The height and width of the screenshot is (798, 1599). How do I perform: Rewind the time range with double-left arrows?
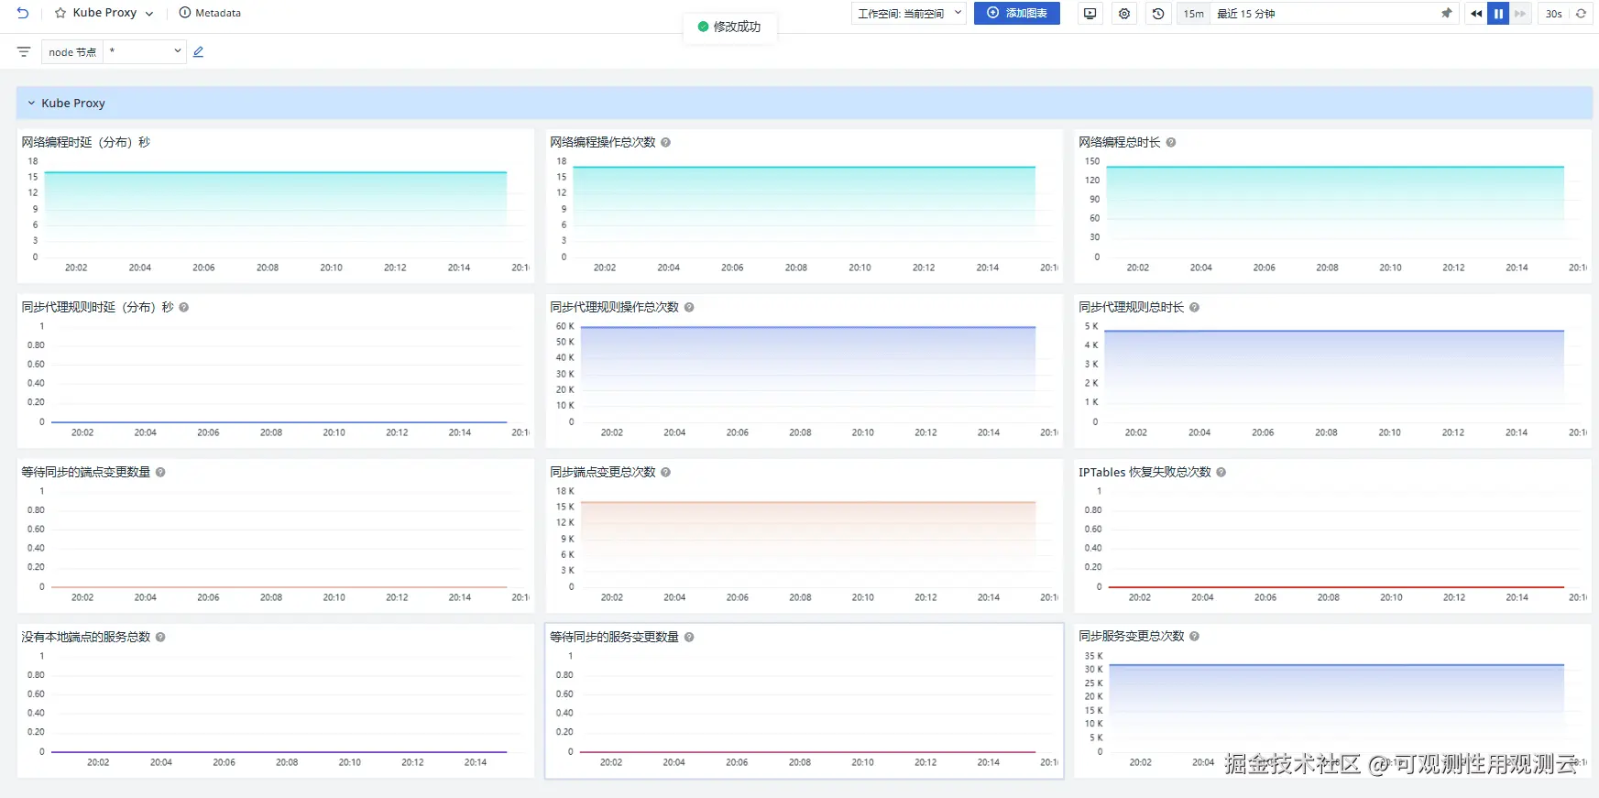(x=1475, y=14)
